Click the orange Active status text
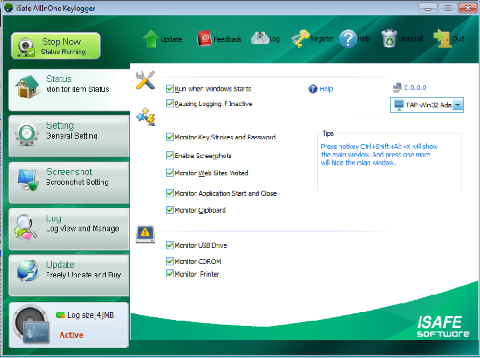480x358 pixels. [71, 335]
